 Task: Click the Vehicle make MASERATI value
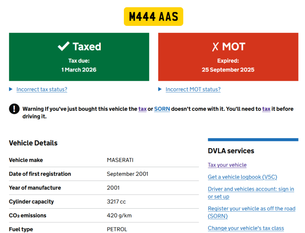pyautogui.click(x=120, y=160)
